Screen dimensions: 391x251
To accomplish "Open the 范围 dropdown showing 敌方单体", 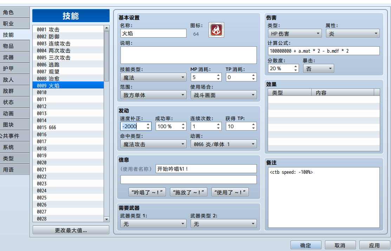I will pos(154,95).
